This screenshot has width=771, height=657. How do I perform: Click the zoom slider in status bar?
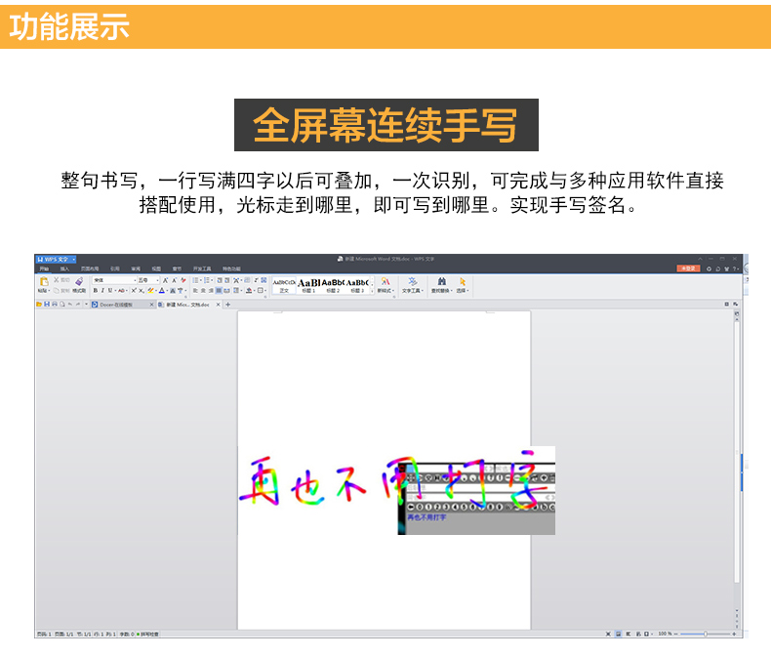click(x=706, y=634)
